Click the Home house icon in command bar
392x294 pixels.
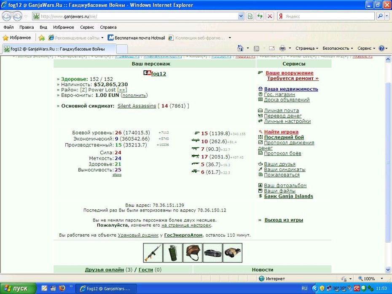click(241, 48)
